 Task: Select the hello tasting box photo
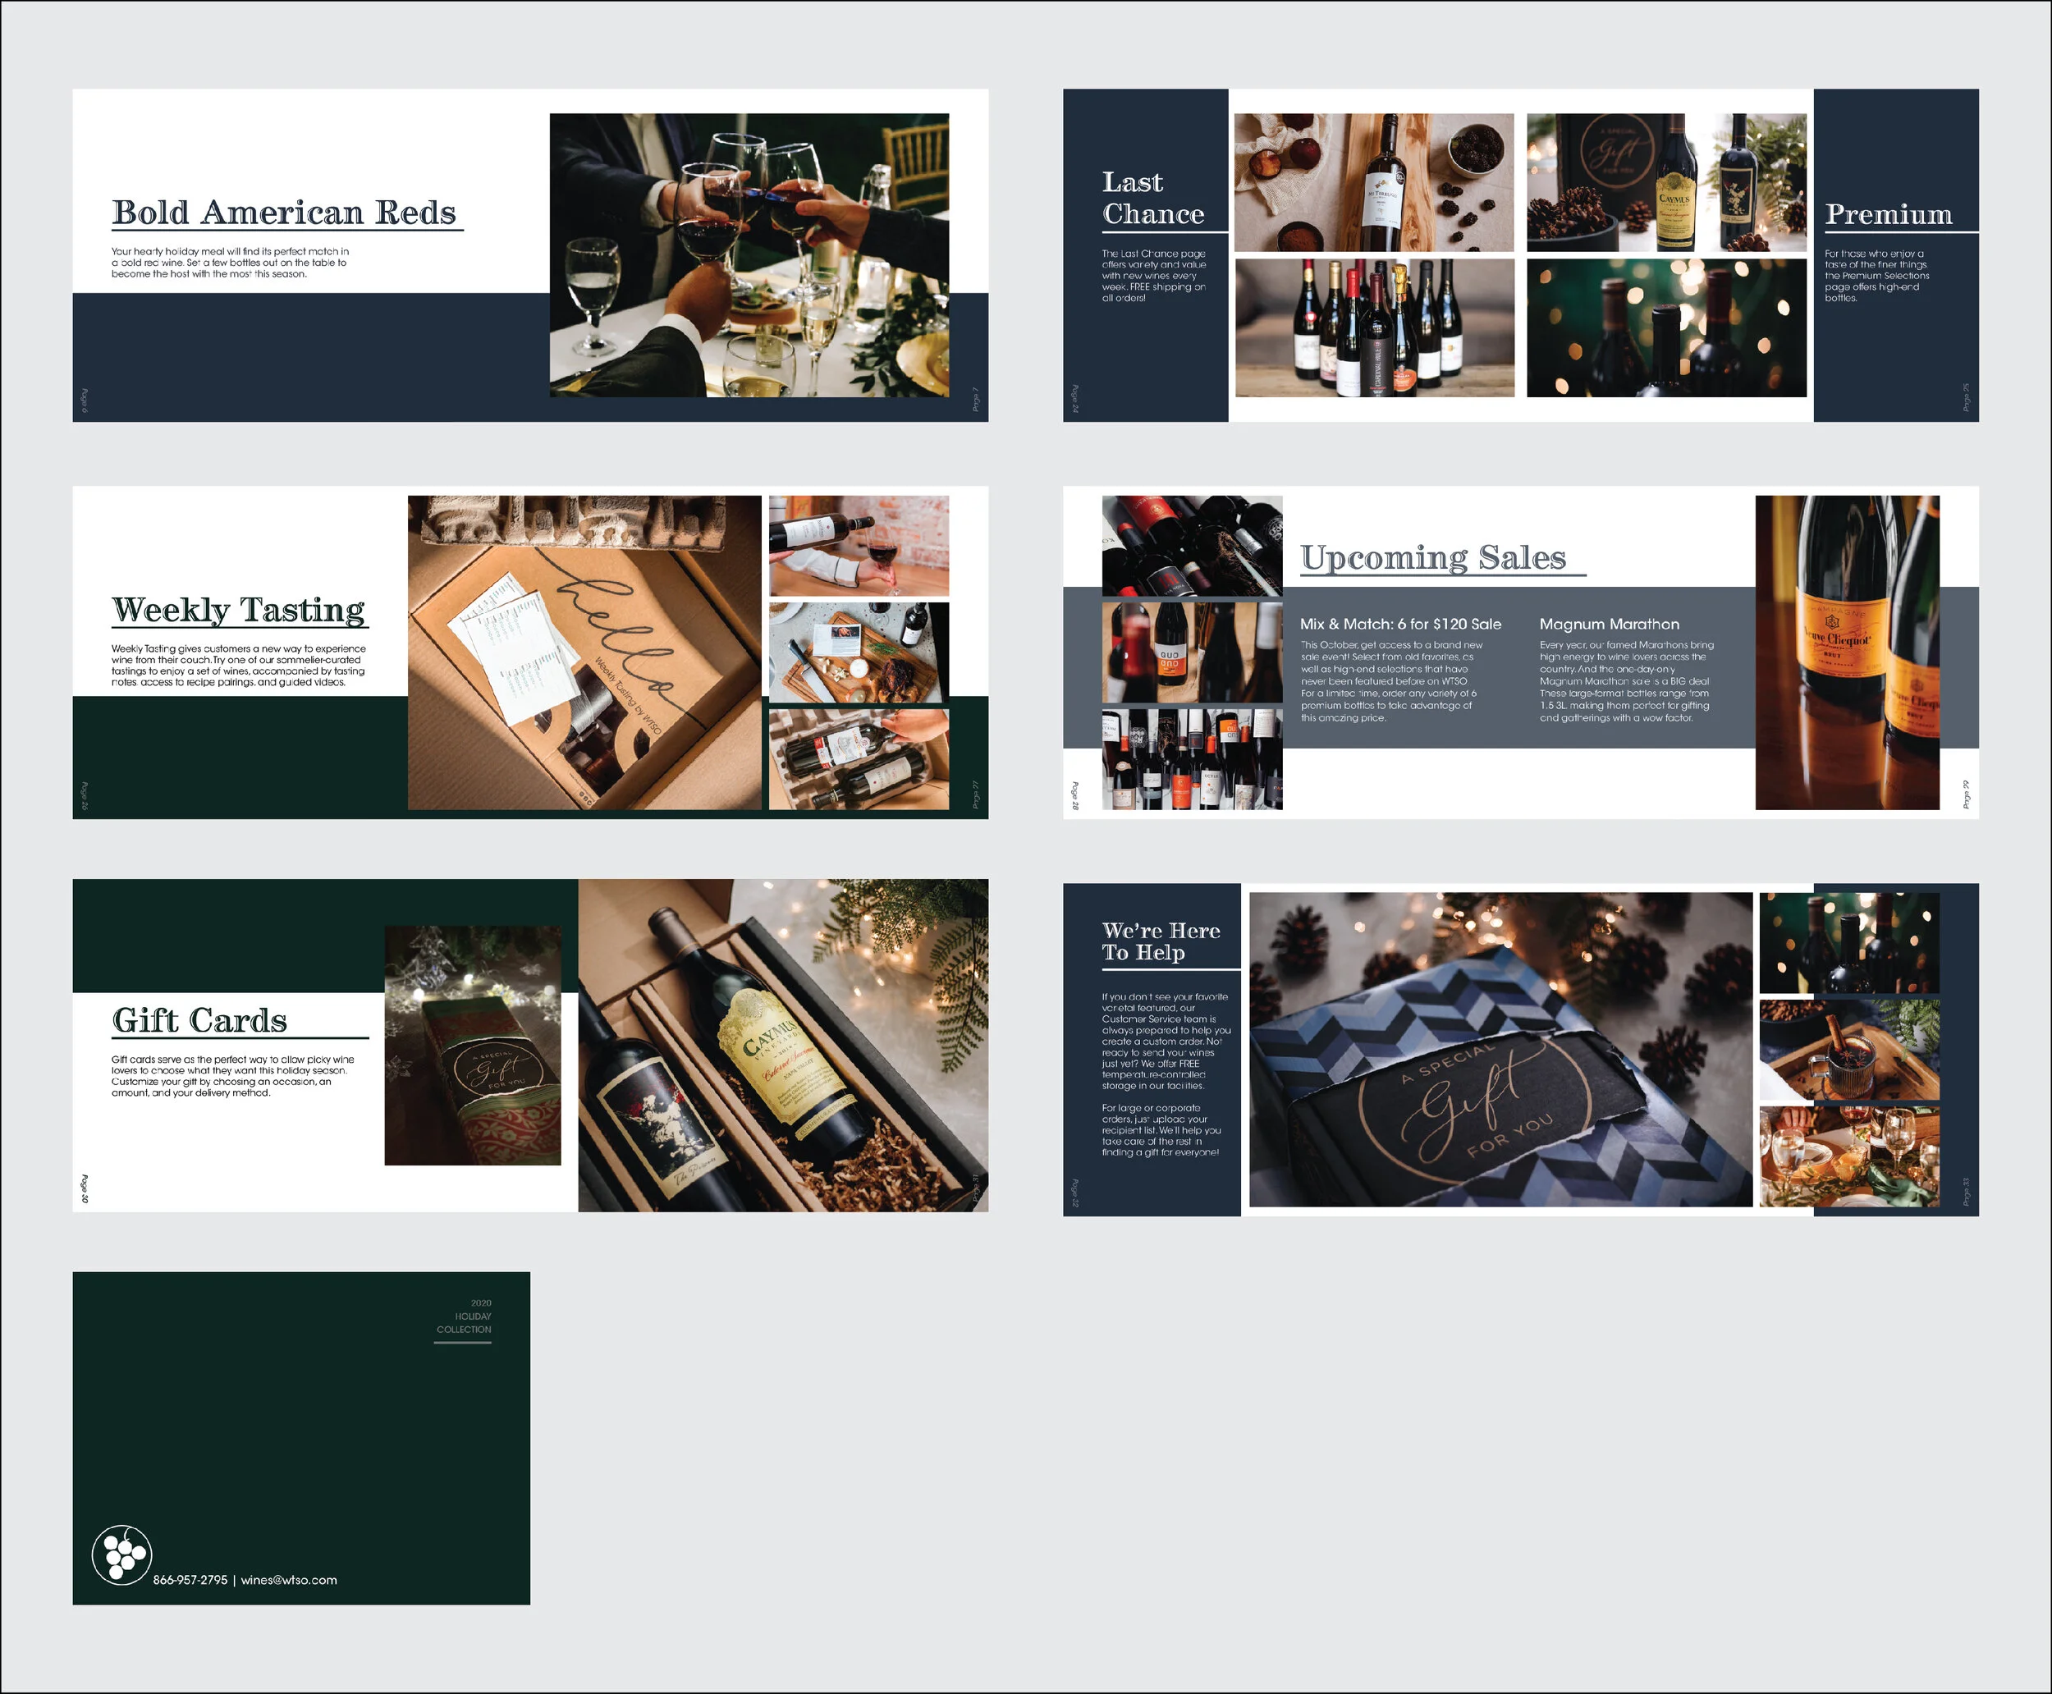584,652
